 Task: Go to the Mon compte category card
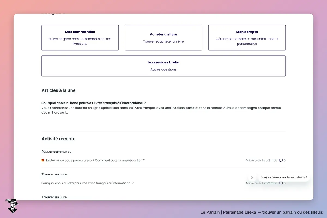click(247, 38)
